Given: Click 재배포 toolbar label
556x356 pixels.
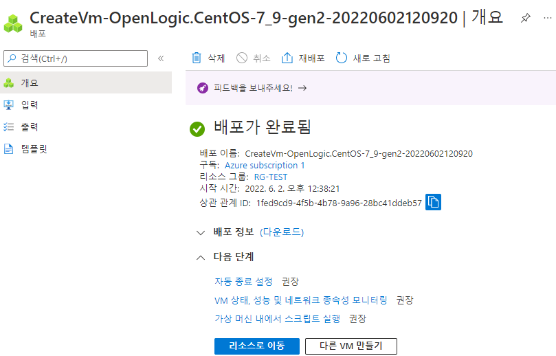Looking at the screenshot, I should click(x=312, y=58).
